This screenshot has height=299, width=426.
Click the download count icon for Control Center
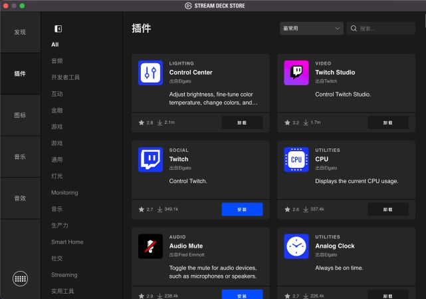point(160,123)
